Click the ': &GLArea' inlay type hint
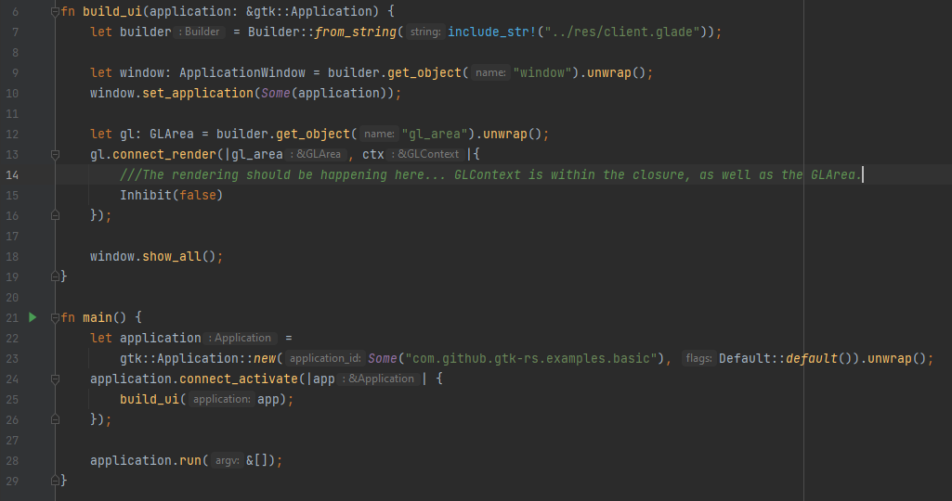Image resolution: width=952 pixels, height=501 pixels. [316, 154]
